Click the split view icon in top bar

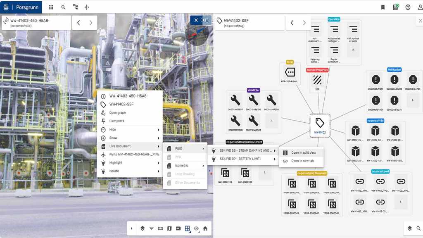87,7
